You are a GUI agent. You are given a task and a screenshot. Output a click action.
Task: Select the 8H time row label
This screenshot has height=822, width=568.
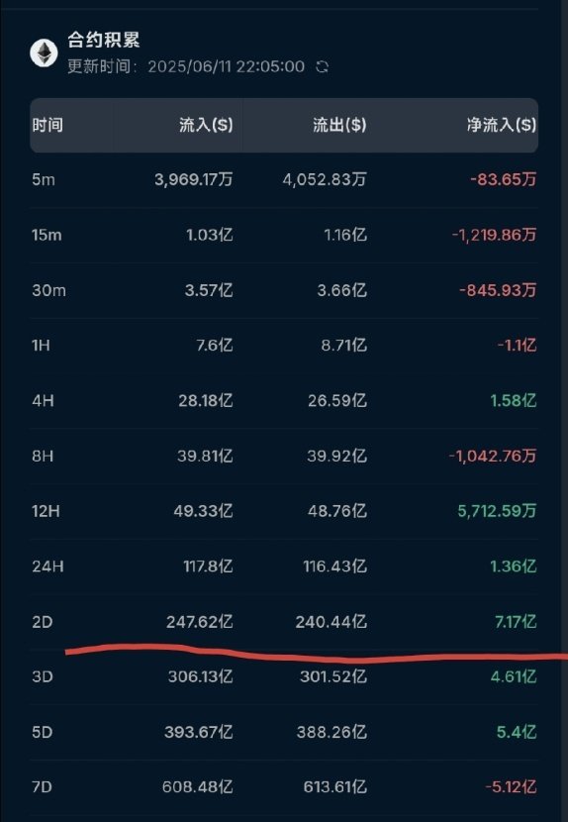[43, 457]
